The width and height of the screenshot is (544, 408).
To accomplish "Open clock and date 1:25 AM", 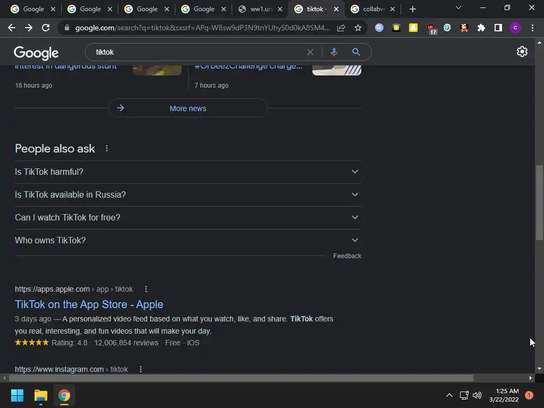I will point(504,395).
